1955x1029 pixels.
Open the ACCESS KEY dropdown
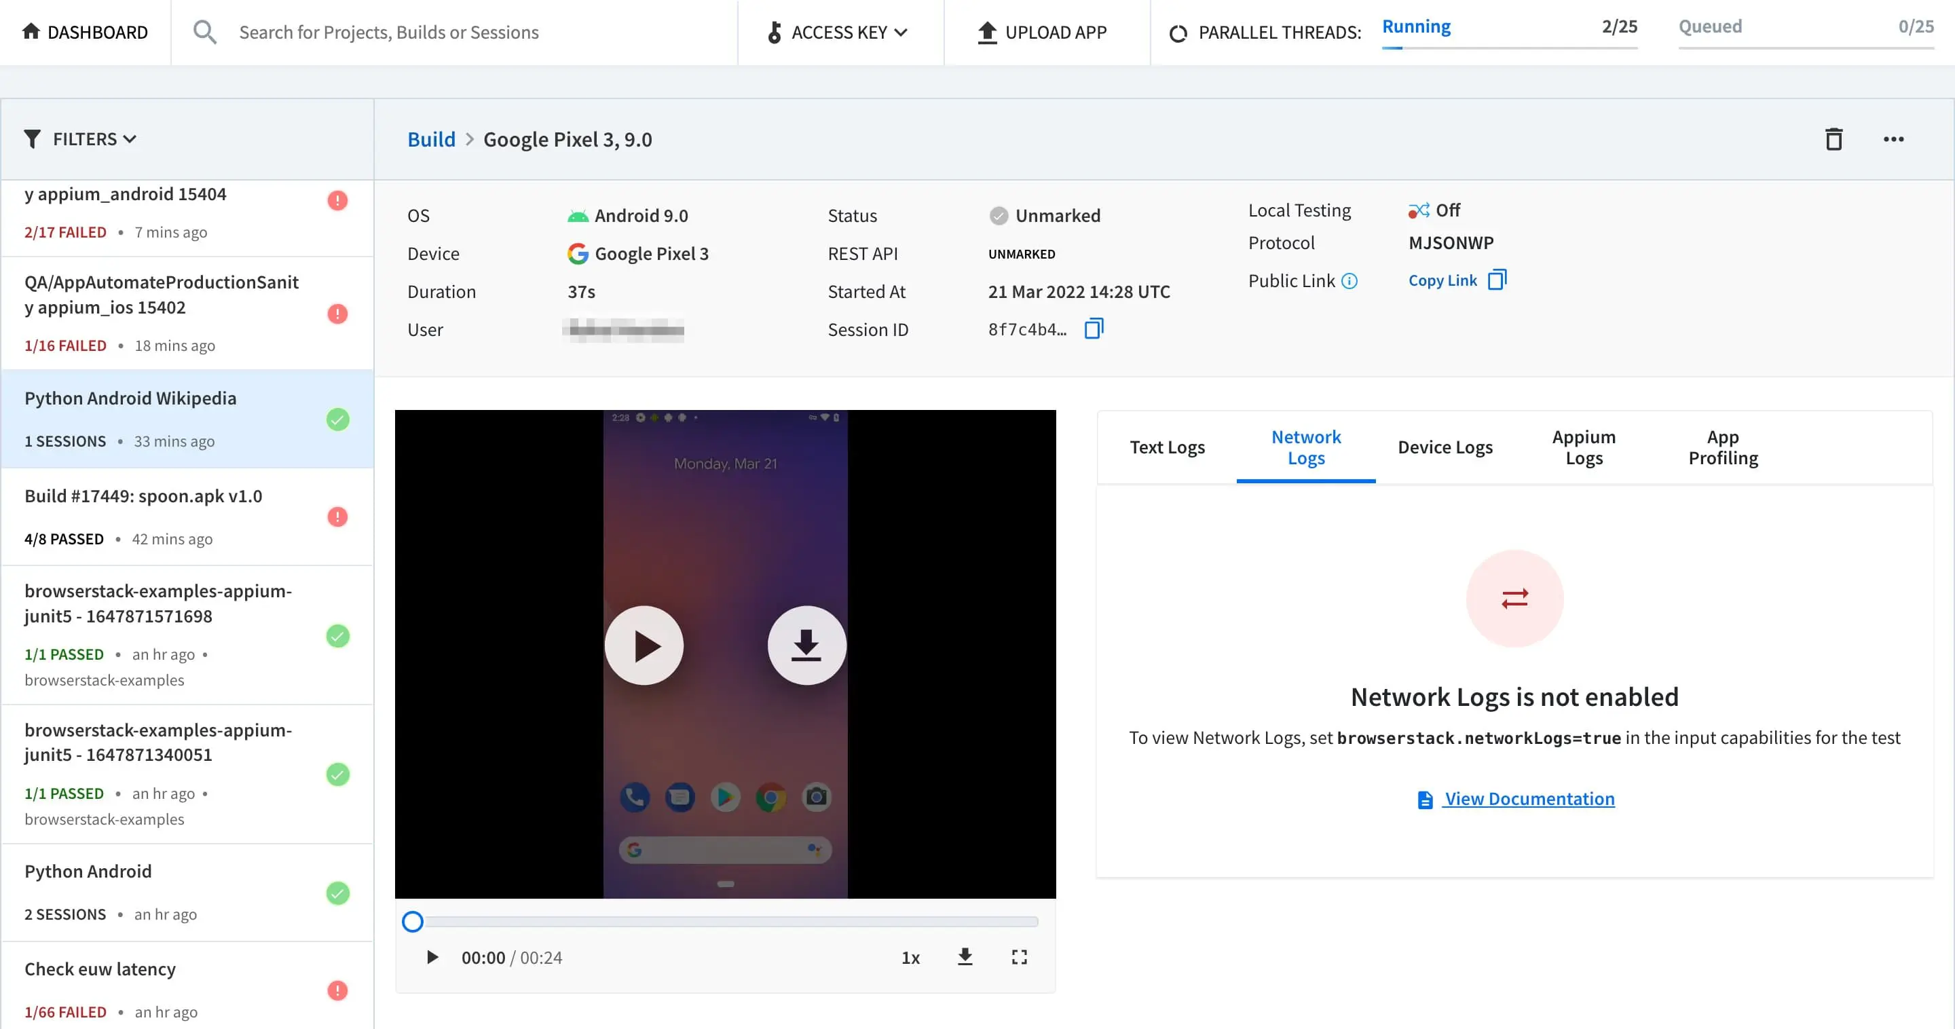[838, 32]
